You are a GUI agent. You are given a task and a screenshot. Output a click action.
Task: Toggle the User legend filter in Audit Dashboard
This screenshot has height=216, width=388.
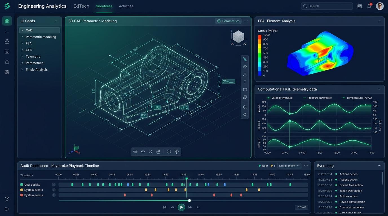click(x=263, y=166)
